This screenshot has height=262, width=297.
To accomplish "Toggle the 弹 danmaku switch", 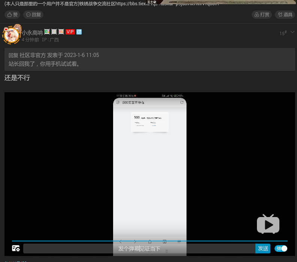I will pos(281,249).
